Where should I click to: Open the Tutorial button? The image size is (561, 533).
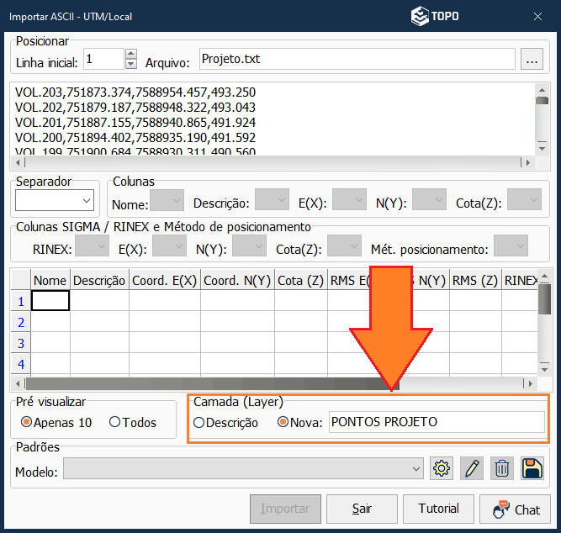pyautogui.click(x=438, y=509)
